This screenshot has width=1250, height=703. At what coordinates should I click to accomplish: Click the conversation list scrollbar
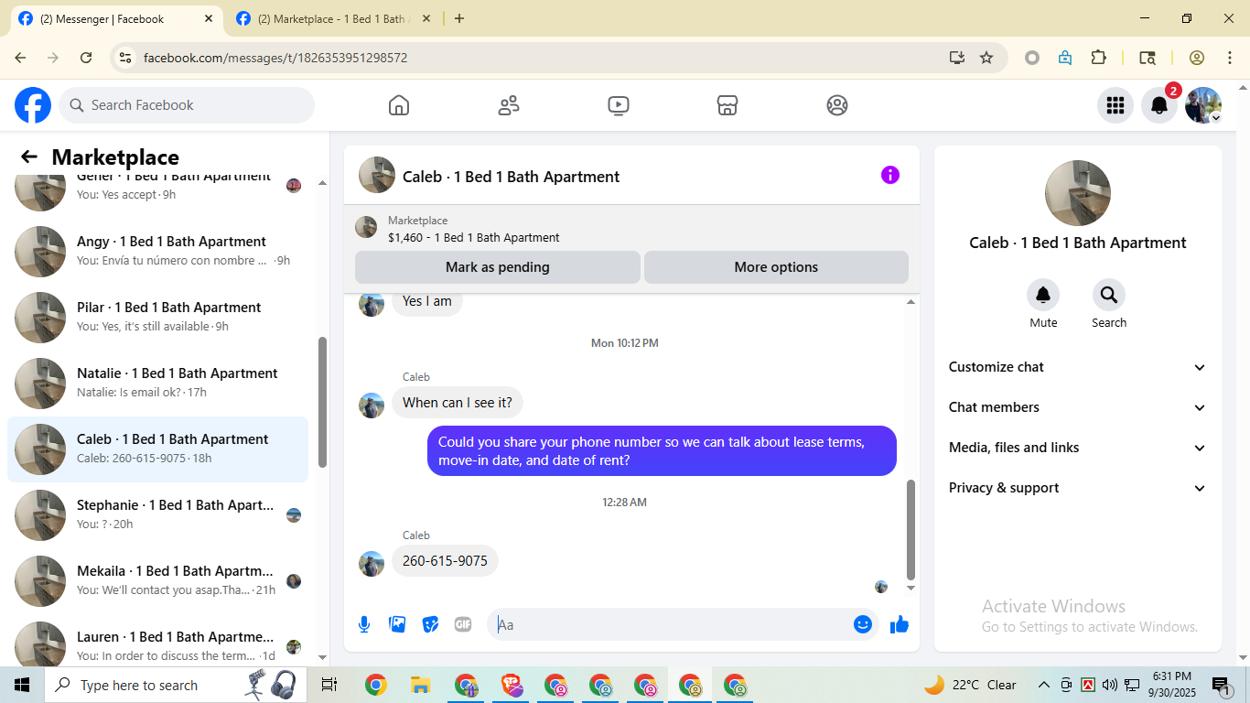coord(322,403)
